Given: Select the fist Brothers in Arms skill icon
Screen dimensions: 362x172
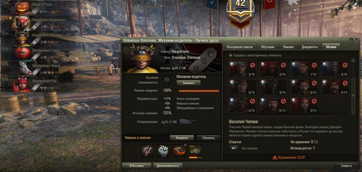Looking at the screenshot, I should click(164, 150).
